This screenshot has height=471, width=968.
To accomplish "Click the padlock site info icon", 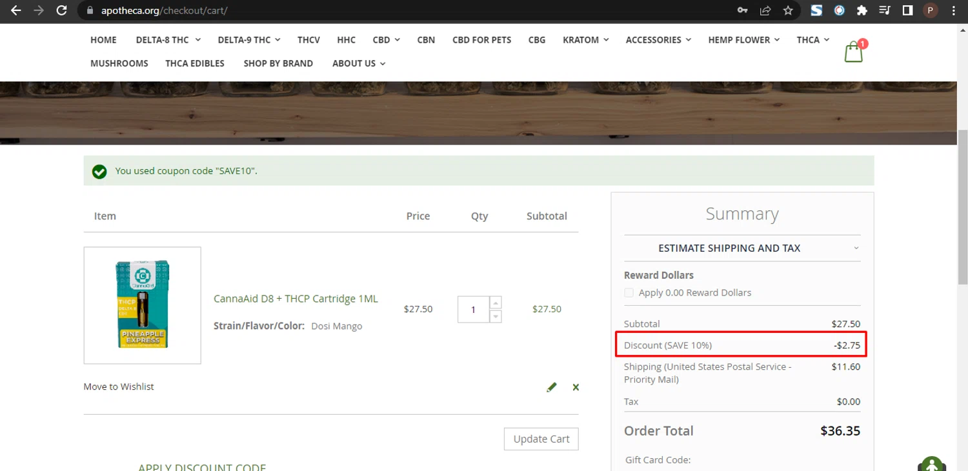I will 90,10.
